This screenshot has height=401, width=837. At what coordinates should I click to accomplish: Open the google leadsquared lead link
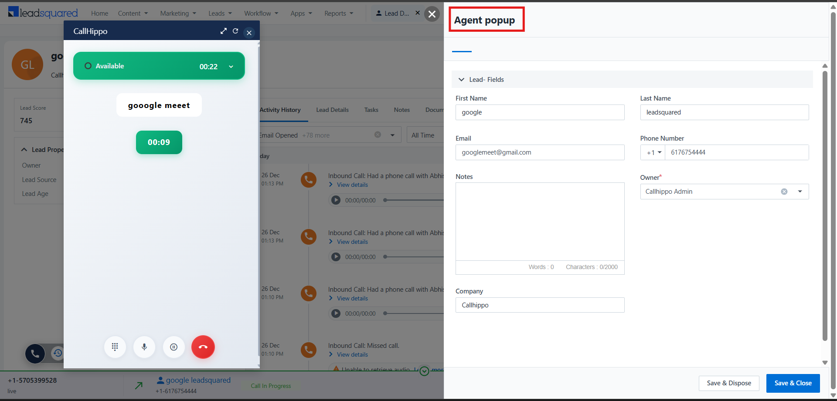(198, 381)
